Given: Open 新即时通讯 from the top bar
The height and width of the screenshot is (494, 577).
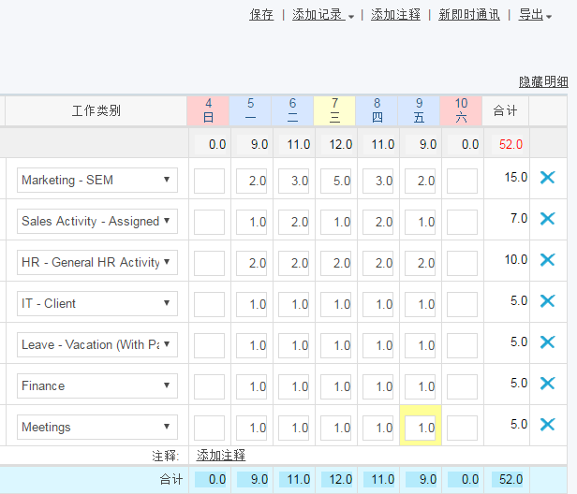Looking at the screenshot, I should 468,15.
